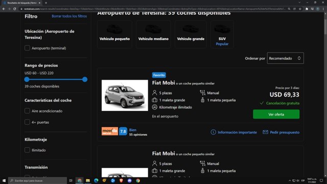Open the Chrome profile avatar

point(318,9)
